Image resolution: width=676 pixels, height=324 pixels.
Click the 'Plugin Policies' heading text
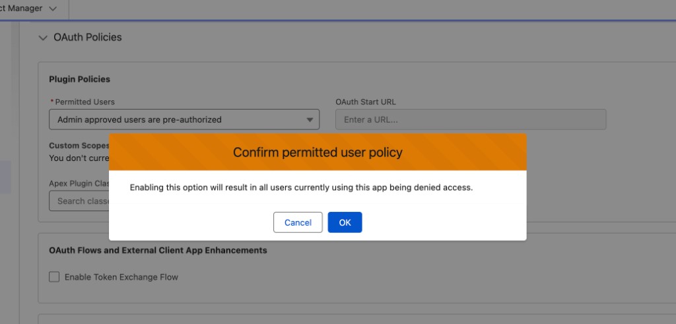pos(79,79)
